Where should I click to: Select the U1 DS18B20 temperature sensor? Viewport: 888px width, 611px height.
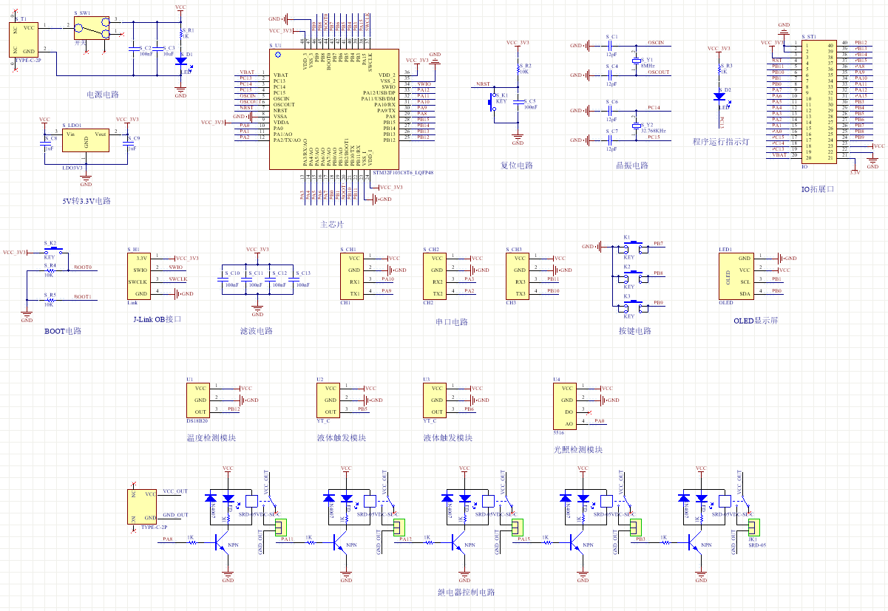pyautogui.click(x=199, y=400)
